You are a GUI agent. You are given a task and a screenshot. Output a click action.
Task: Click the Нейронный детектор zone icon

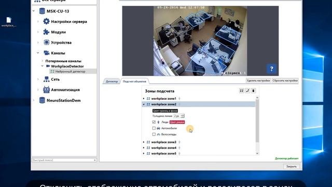[x=52, y=72]
